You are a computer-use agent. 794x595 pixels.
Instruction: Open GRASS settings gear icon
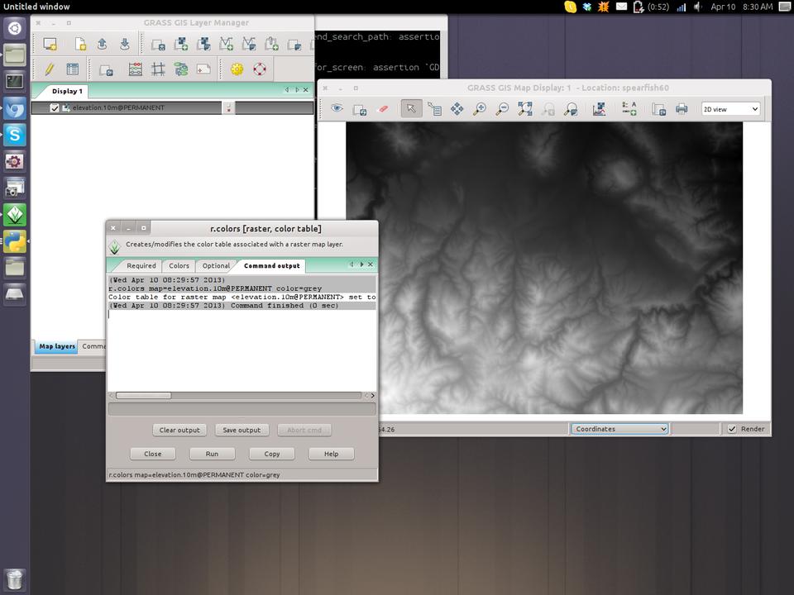(237, 69)
